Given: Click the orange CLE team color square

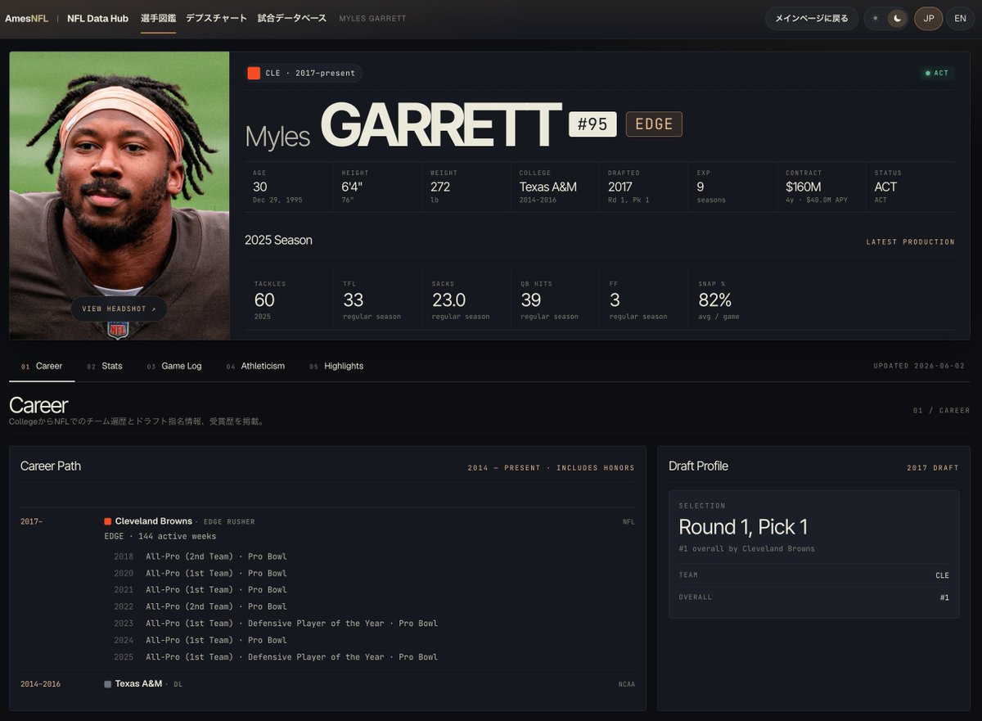Looking at the screenshot, I should tap(254, 73).
